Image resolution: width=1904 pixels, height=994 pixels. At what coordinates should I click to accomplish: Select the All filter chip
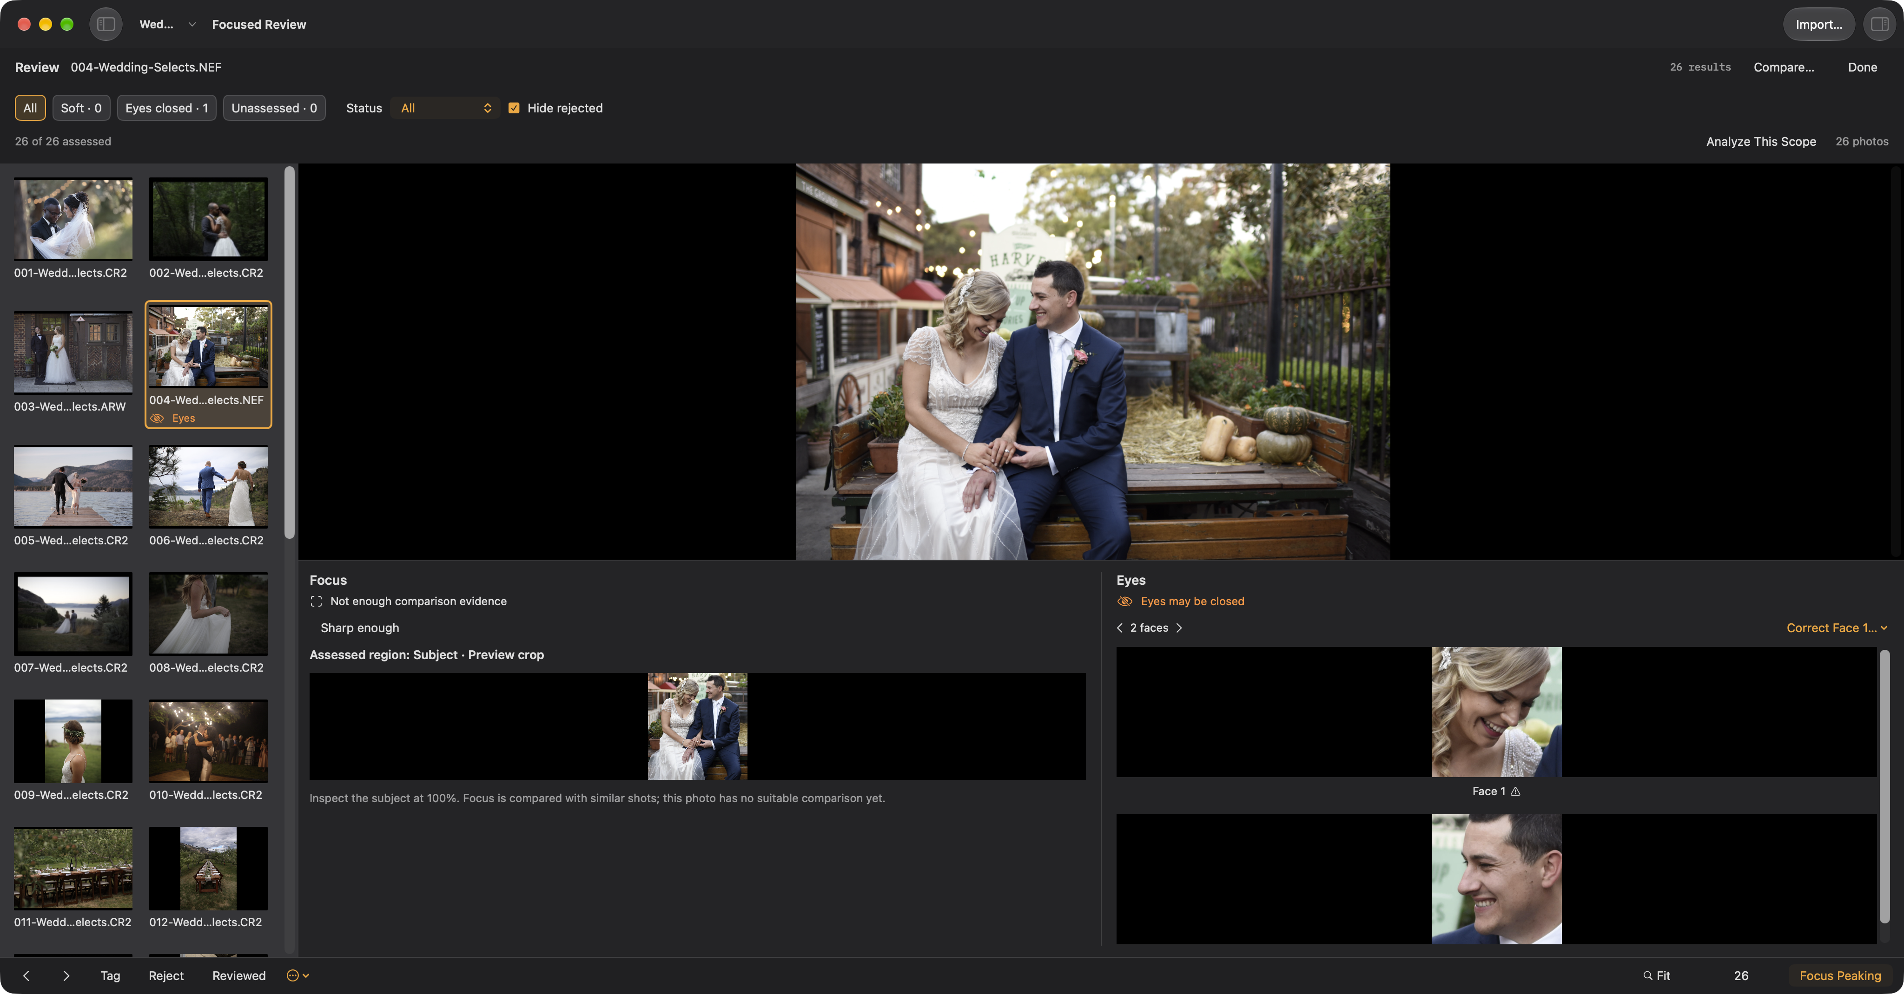click(30, 108)
